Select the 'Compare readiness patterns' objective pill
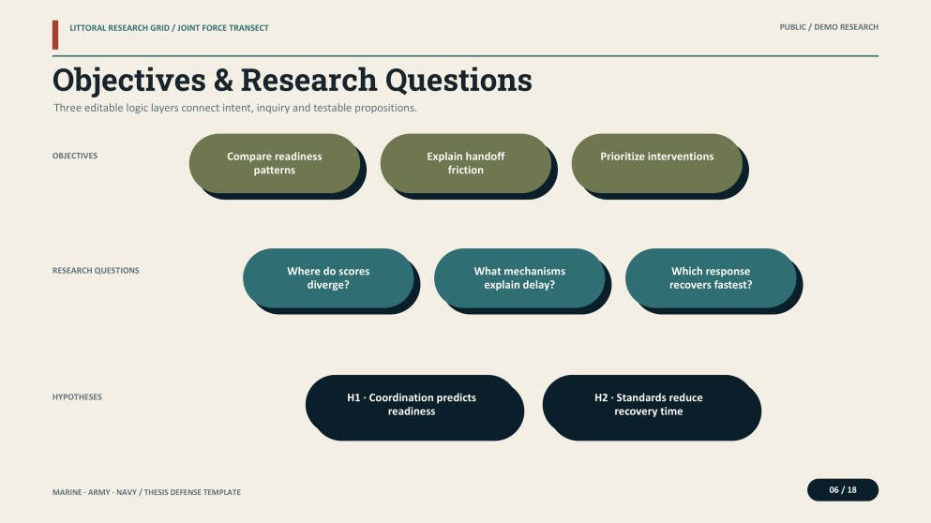The height and width of the screenshot is (523, 931). click(275, 163)
